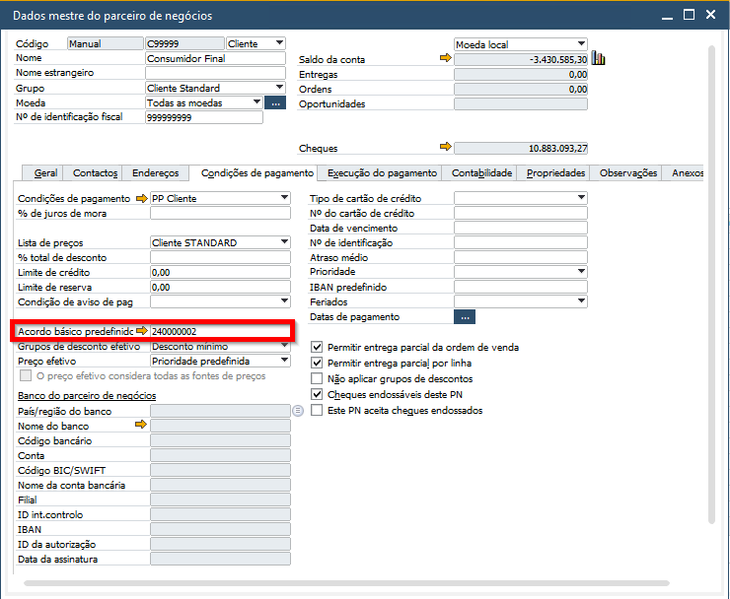The image size is (730, 599).
Task: Uncheck Cheques endossáveis deste PN
Action: pos(317,394)
